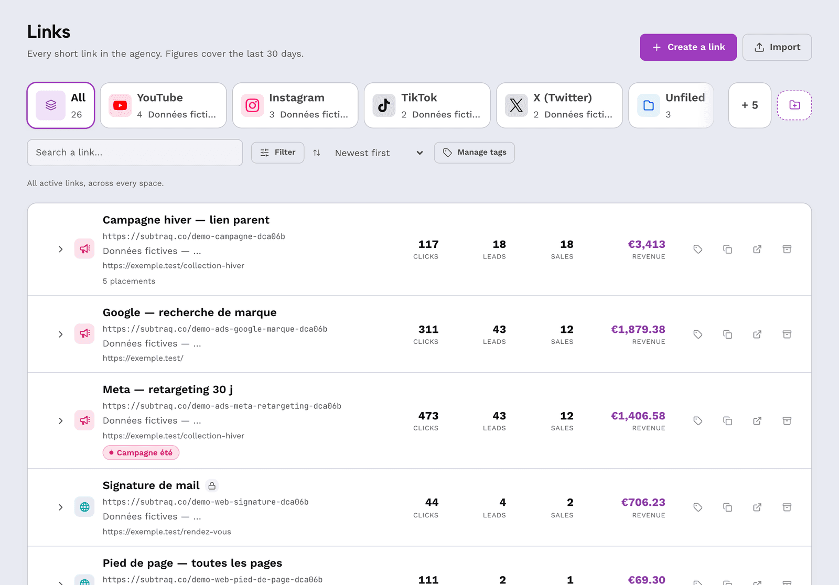Click the Search a link input field
839x585 pixels.
click(x=135, y=153)
